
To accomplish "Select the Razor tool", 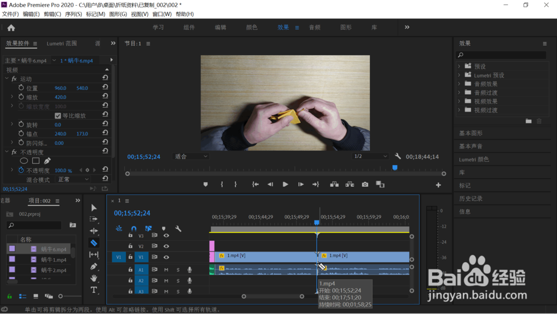I will click(x=94, y=243).
